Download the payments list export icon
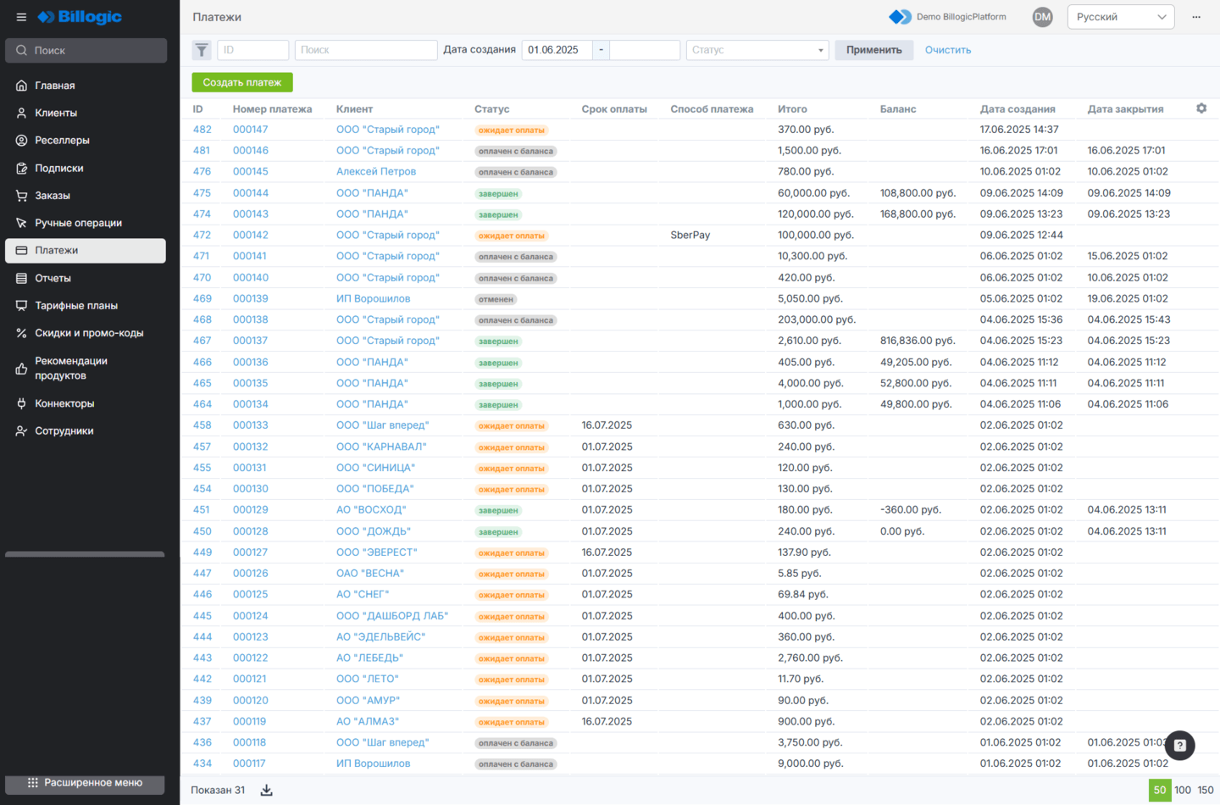Viewport: 1220px width, 805px height. tap(266, 790)
